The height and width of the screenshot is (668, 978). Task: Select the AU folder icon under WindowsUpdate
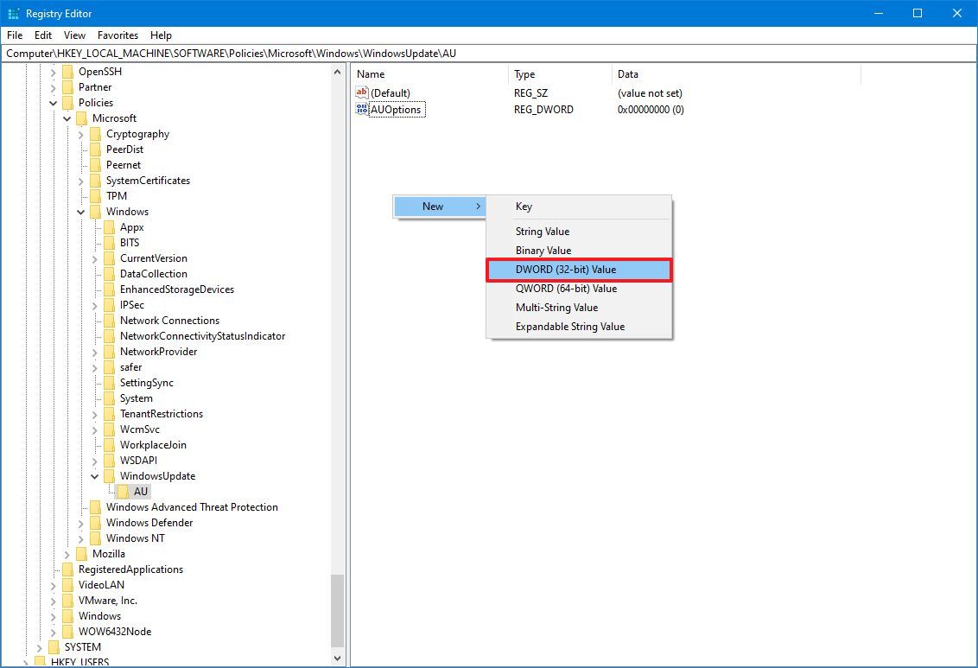pyautogui.click(x=122, y=491)
